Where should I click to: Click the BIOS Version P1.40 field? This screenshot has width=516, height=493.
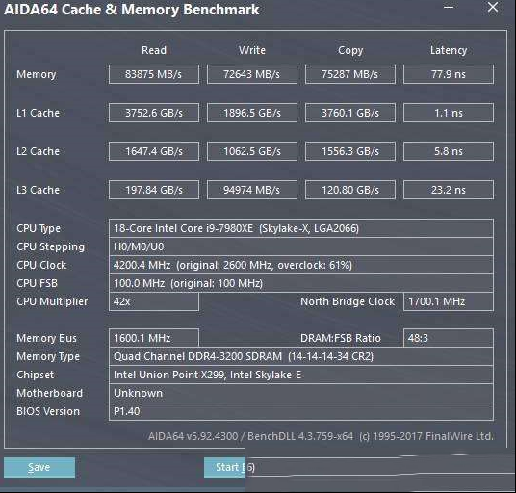point(301,411)
